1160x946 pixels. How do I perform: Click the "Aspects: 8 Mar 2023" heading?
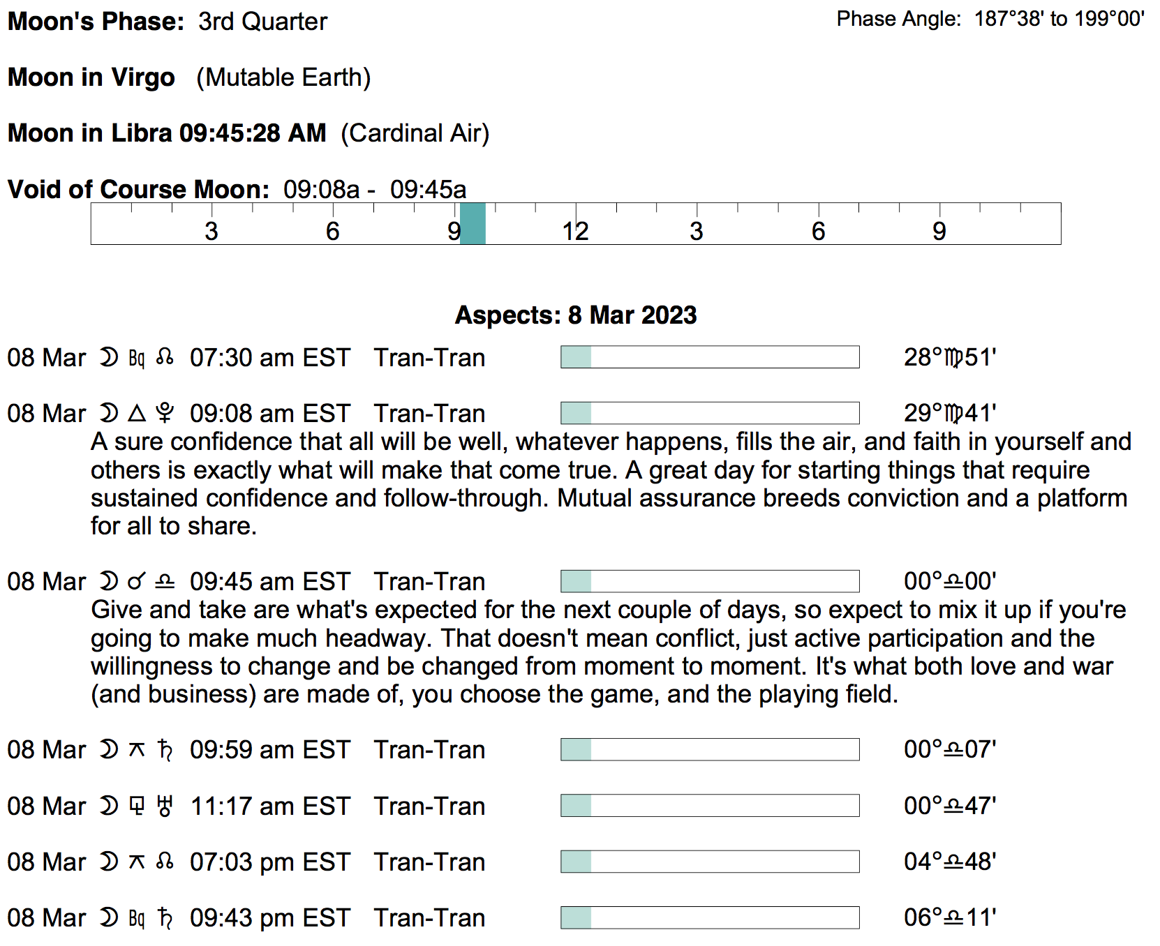pyautogui.click(x=576, y=315)
